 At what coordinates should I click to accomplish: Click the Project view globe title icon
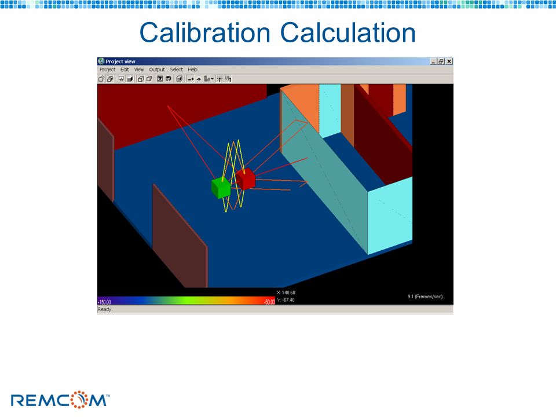pyautogui.click(x=101, y=61)
